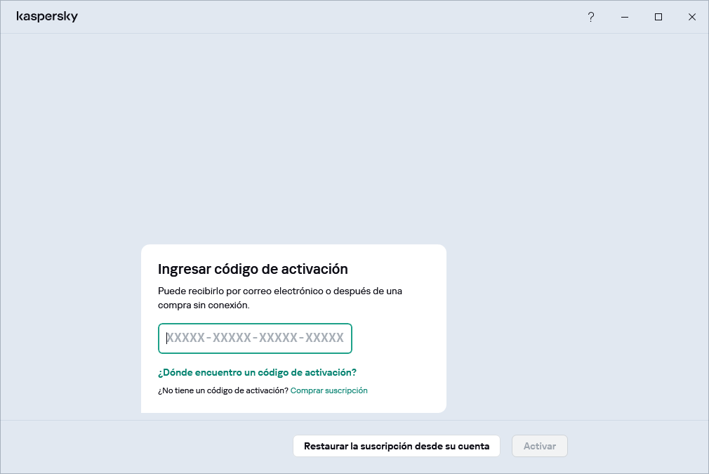Screen dimensions: 709x474
Task: Click the Activar button
Action: coord(539,446)
